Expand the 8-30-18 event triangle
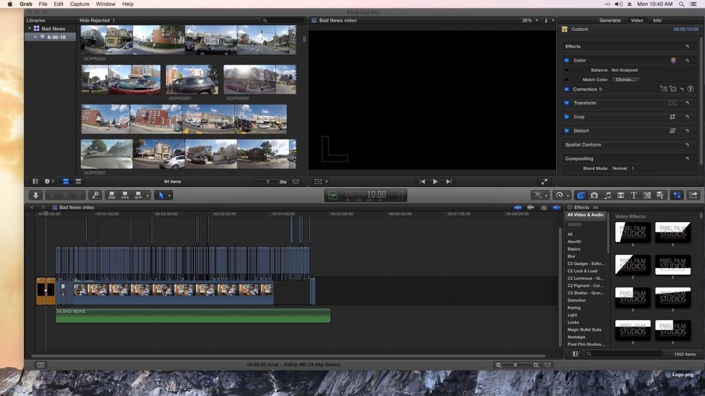This screenshot has height=396, width=705. 35,37
